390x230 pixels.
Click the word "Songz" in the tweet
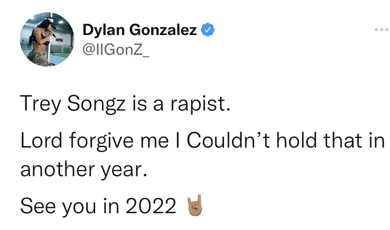pos(95,103)
